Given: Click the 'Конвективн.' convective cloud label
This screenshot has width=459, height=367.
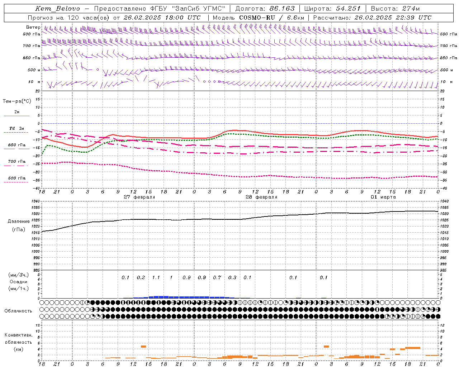Looking at the screenshot, I should tap(18, 335).
